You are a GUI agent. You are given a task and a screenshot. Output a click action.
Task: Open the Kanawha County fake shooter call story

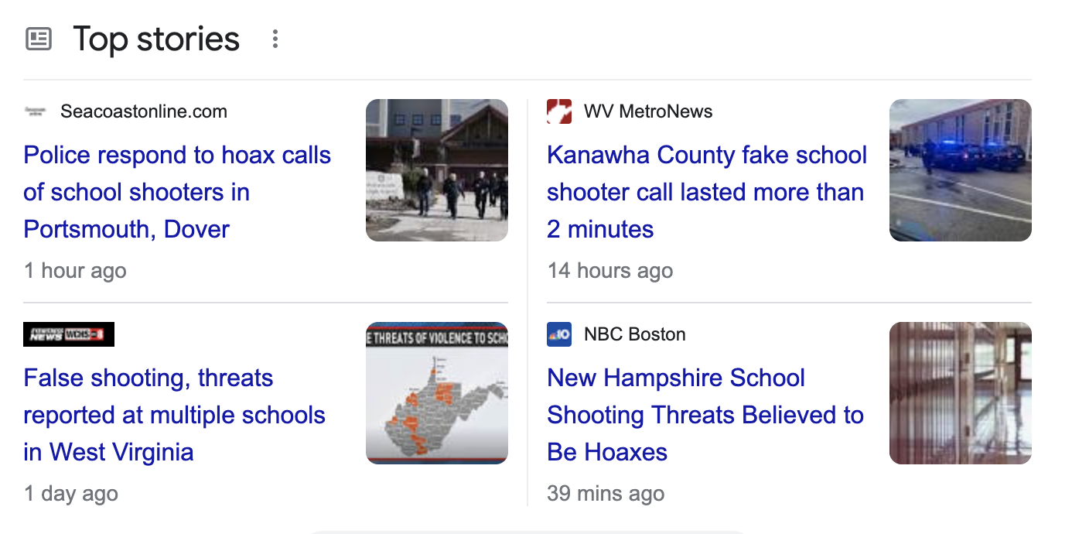pos(706,192)
